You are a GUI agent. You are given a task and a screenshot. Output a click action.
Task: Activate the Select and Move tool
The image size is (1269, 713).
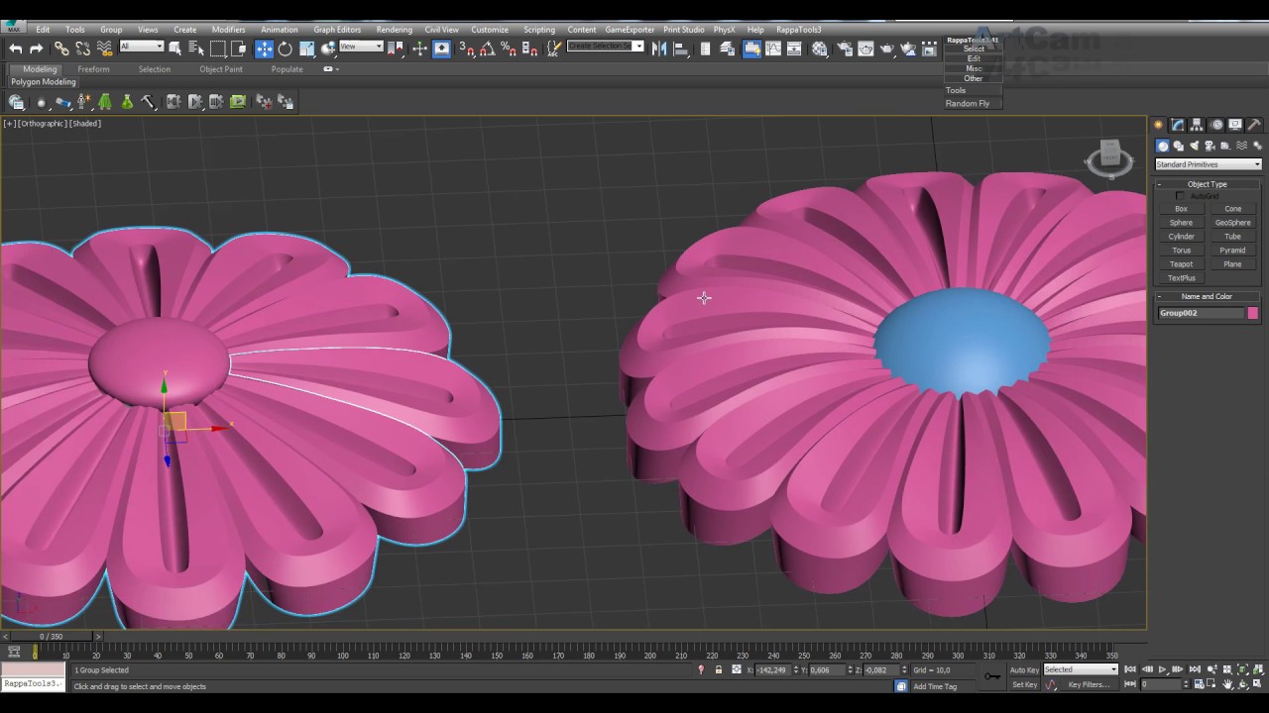(264, 49)
